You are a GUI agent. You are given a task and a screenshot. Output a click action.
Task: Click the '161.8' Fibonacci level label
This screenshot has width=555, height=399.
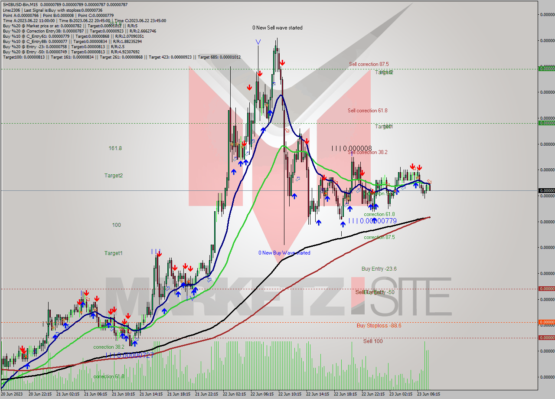[115, 148]
